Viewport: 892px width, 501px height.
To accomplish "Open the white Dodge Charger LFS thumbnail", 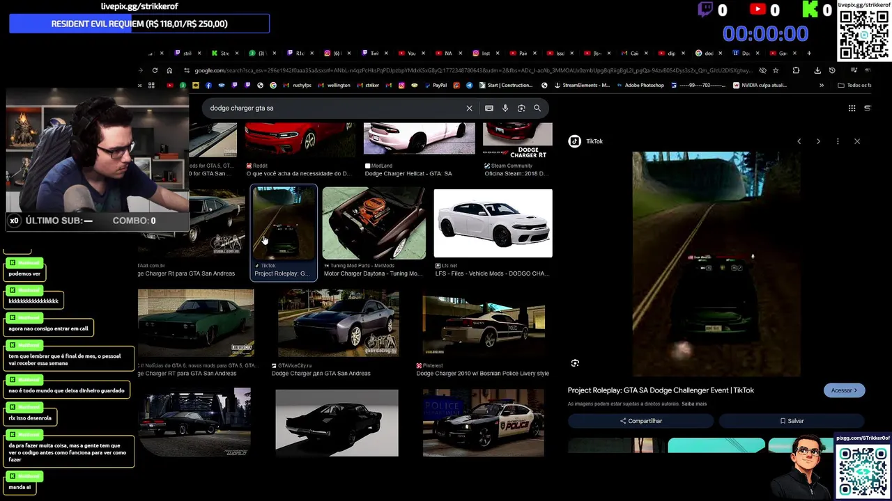I will (493, 223).
